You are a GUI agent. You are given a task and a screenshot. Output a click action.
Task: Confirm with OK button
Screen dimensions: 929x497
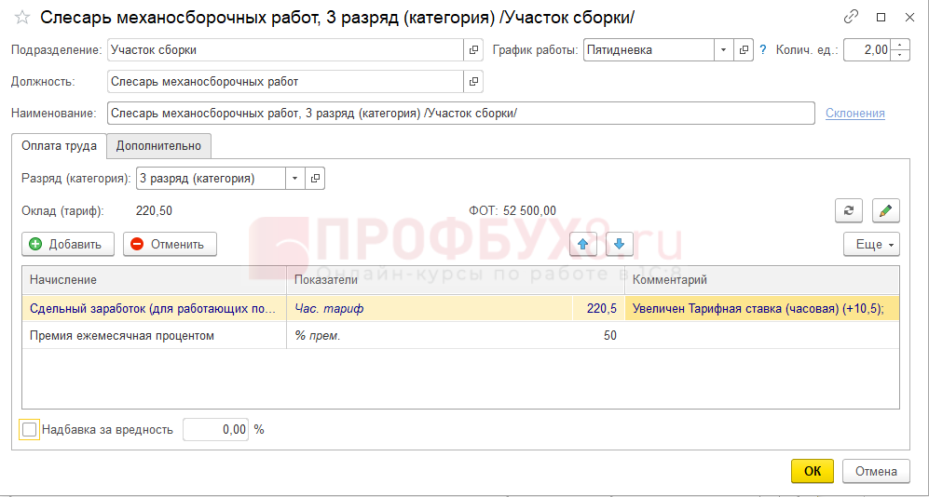813,471
